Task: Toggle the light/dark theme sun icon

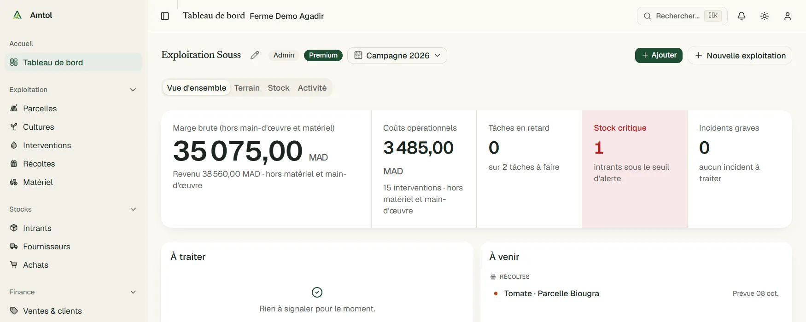Action: tap(765, 16)
